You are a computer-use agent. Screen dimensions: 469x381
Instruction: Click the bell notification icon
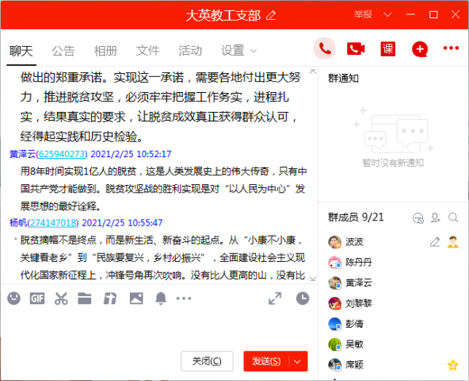(x=161, y=298)
